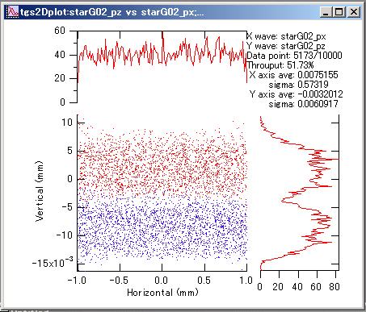Click the 'sigma: 0.57319' value
The width and height of the screenshot is (366, 312).
coord(298,85)
